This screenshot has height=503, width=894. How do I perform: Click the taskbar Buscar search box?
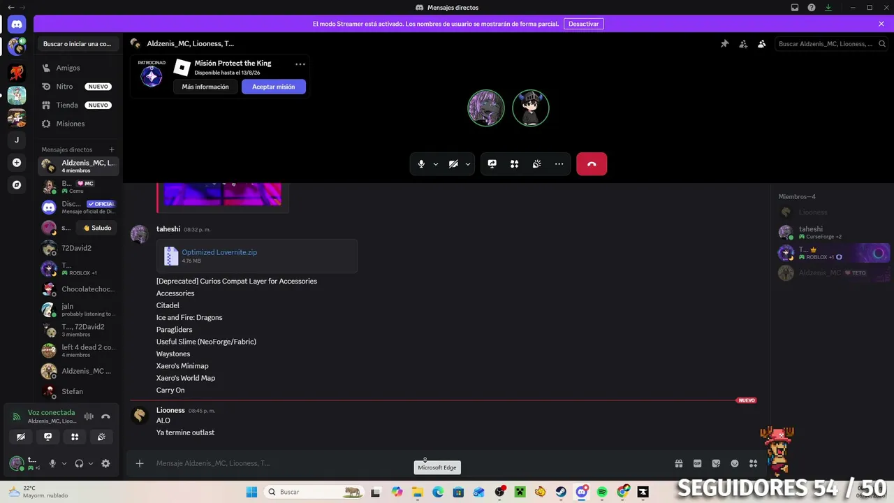(315, 492)
